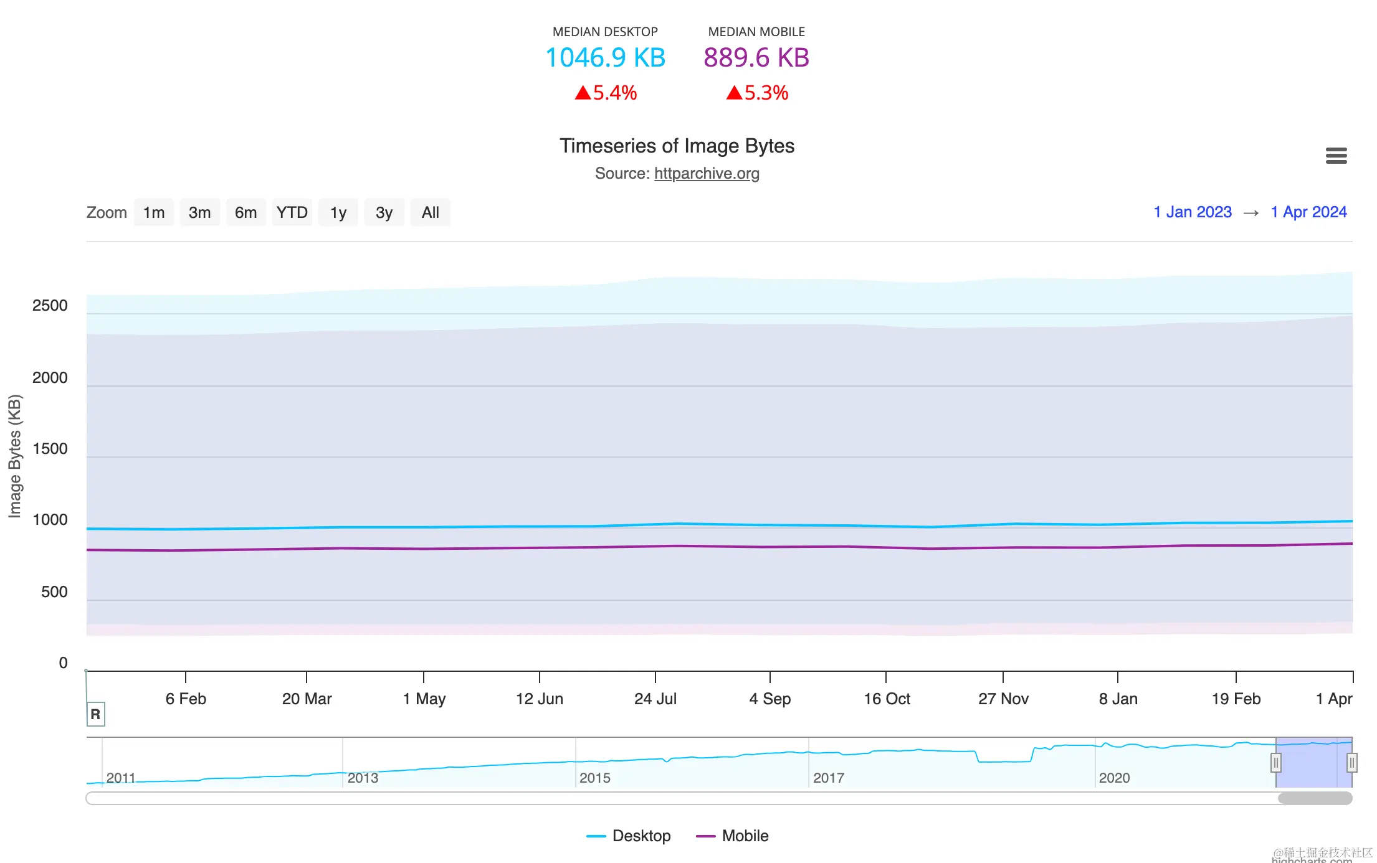
Task: Click the left navigator range handle
Action: click(x=1275, y=762)
